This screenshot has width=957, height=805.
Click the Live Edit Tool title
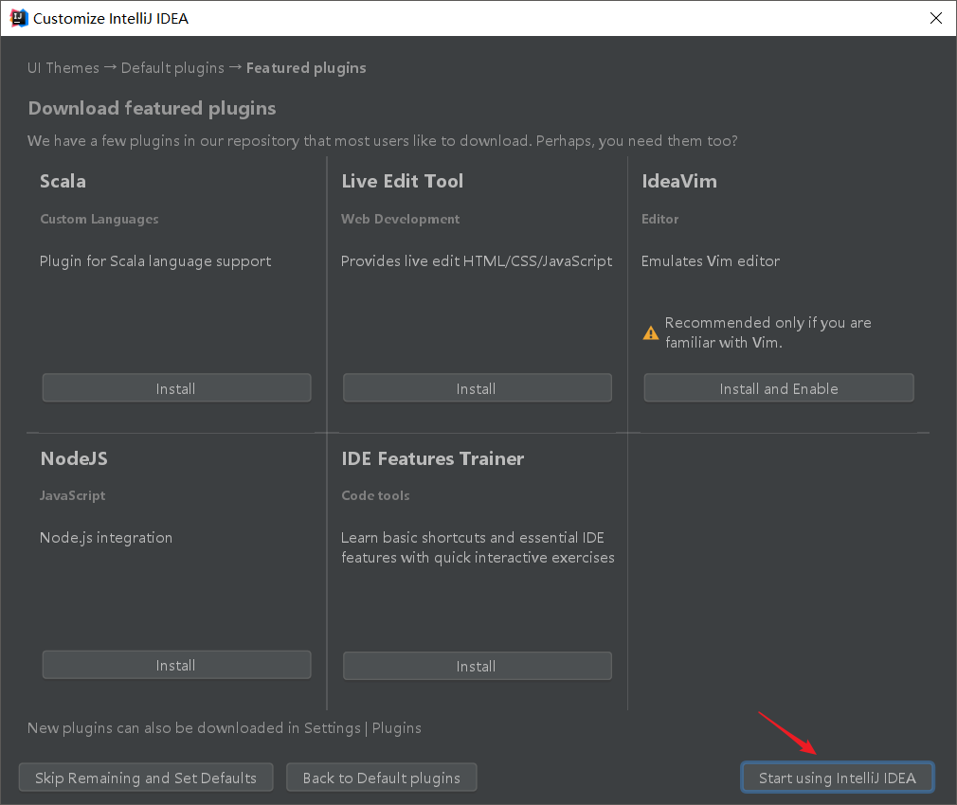[x=402, y=181]
